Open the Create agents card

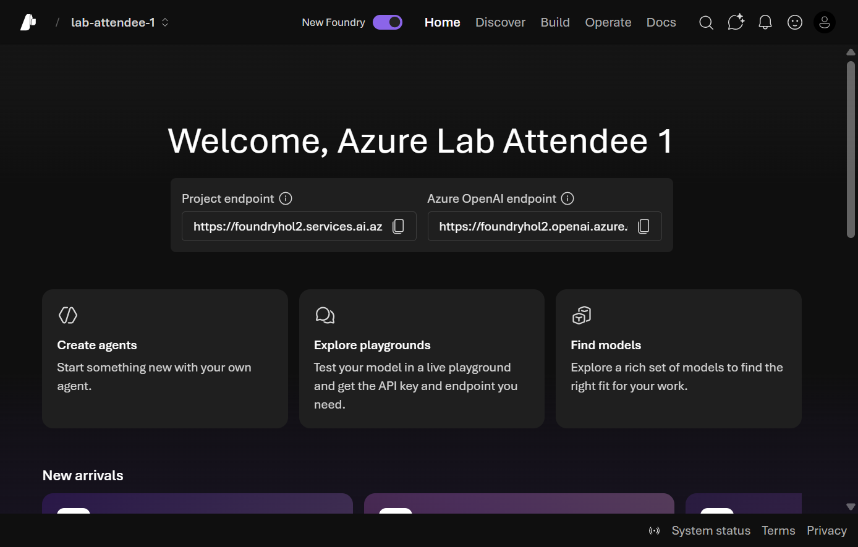click(x=165, y=358)
